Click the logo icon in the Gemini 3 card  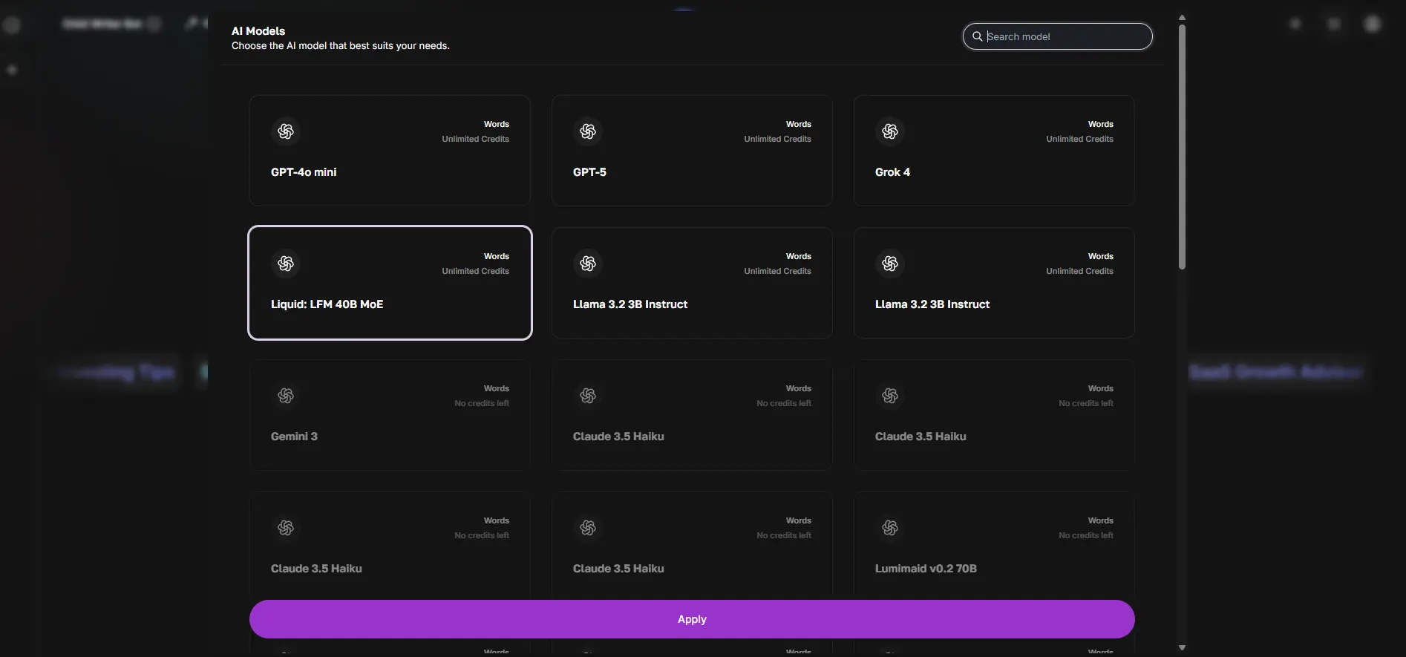[286, 396]
